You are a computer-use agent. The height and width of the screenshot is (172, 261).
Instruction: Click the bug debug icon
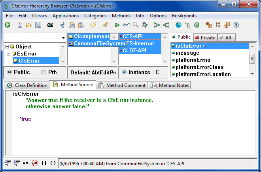145,25
